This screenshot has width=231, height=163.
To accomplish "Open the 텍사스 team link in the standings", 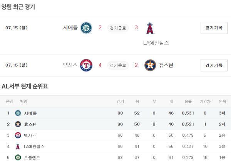I will (x=30, y=136).
